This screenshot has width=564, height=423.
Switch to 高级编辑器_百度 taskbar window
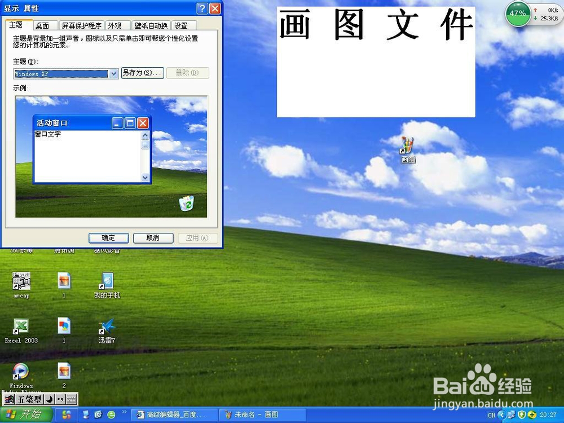[x=174, y=415]
